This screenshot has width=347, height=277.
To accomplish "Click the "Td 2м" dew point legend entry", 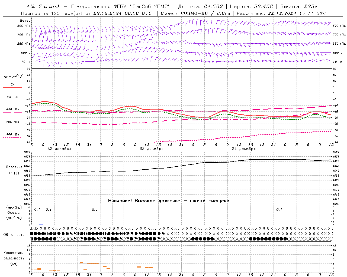I will tap(12, 97).
